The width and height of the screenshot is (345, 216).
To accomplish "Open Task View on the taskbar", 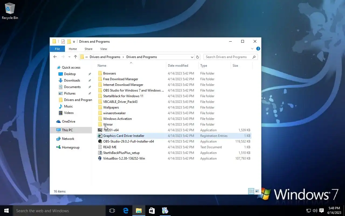I will click(112, 211).
